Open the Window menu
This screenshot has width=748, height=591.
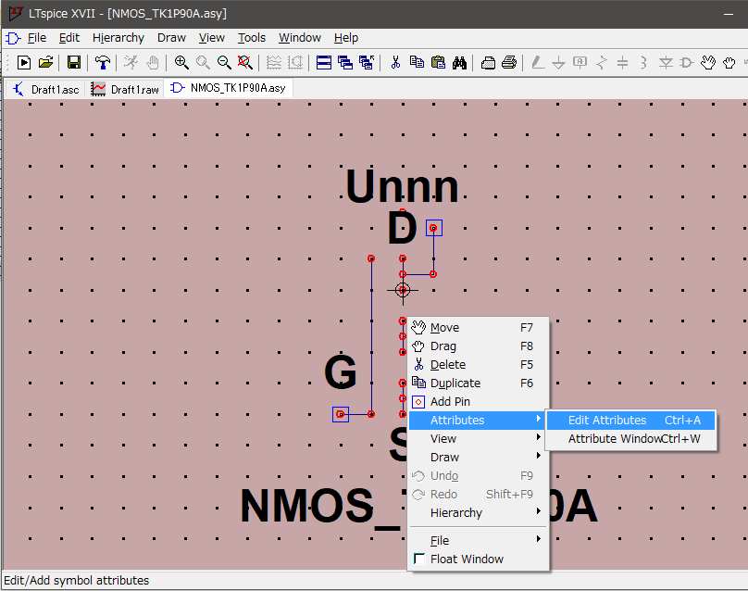click(x=300, y=38)
